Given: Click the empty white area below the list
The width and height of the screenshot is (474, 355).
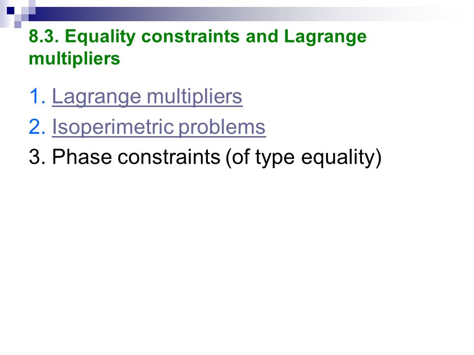Looking at the screenshot, I should coord(237,256).
